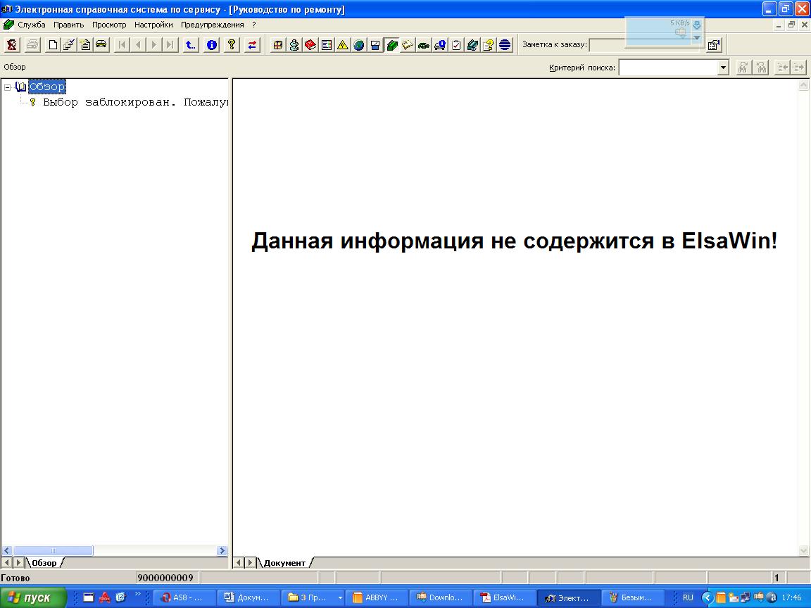811x608 pixels.
Task: Click the blue info circle icon
Action: [212, 45]
